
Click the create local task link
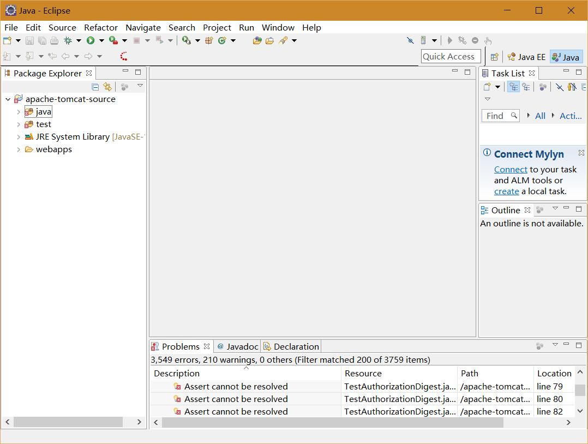pos(506,191)
